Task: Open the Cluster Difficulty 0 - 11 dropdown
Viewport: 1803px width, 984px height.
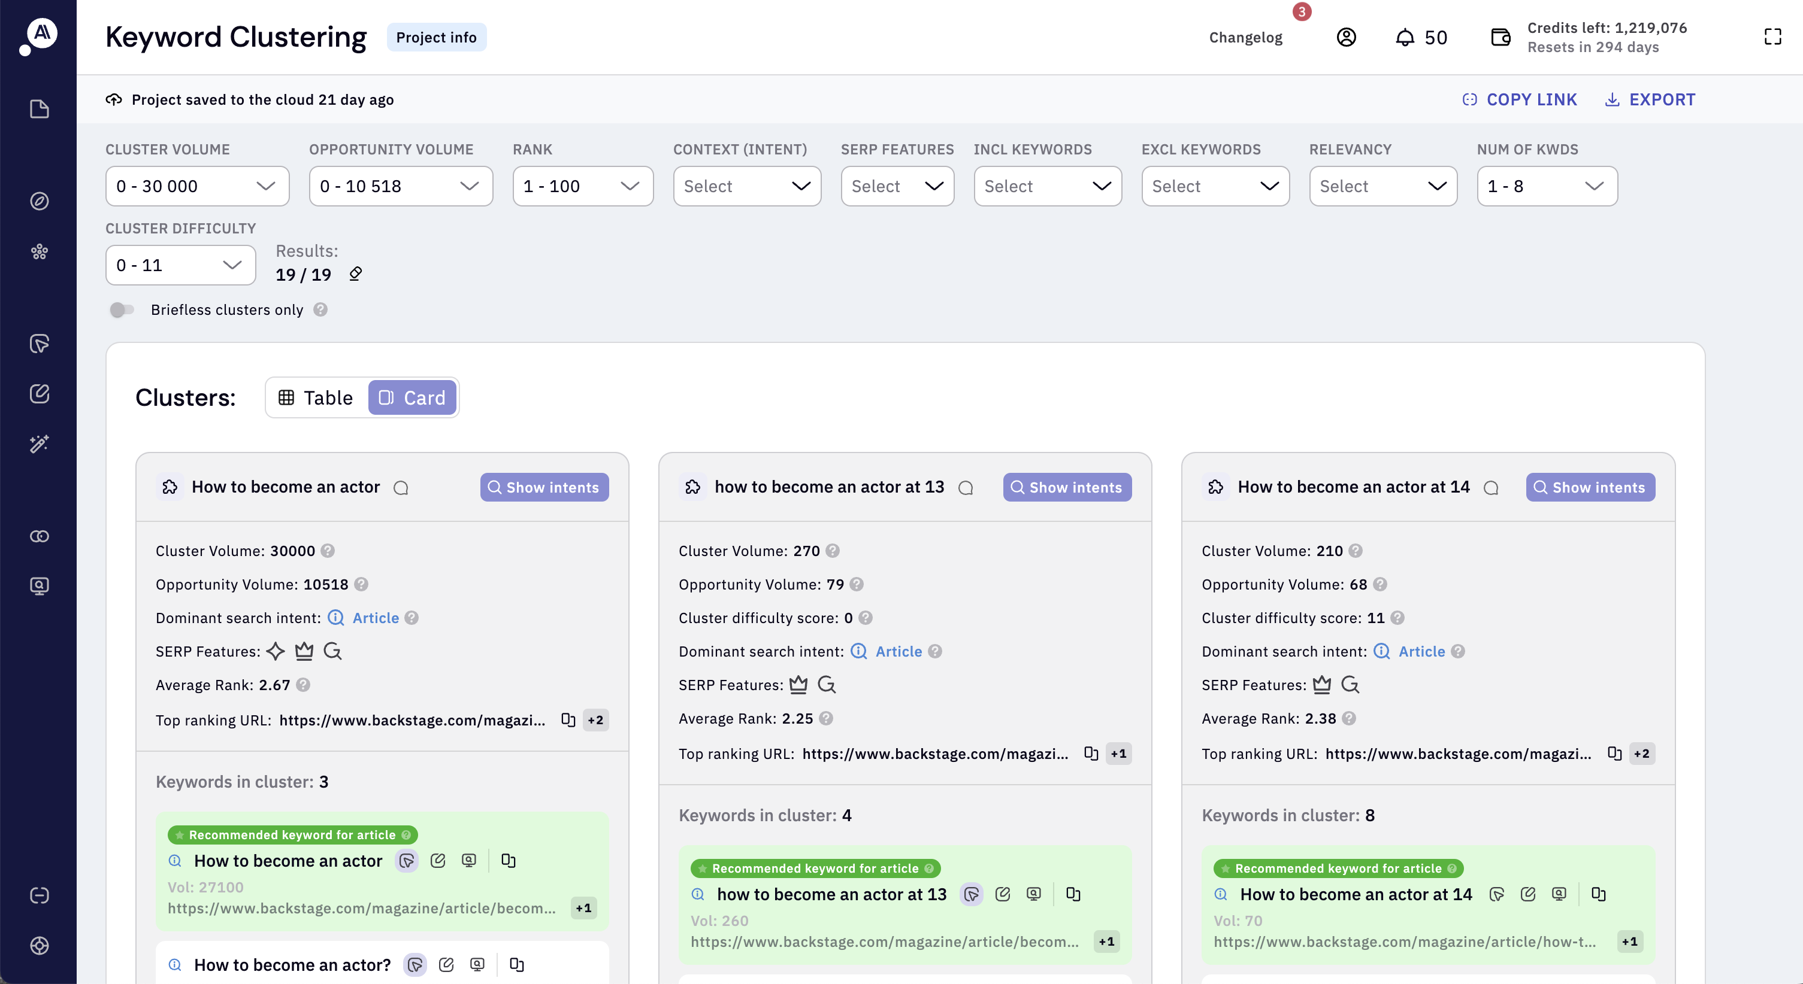Action: click(x=180, y=265)
